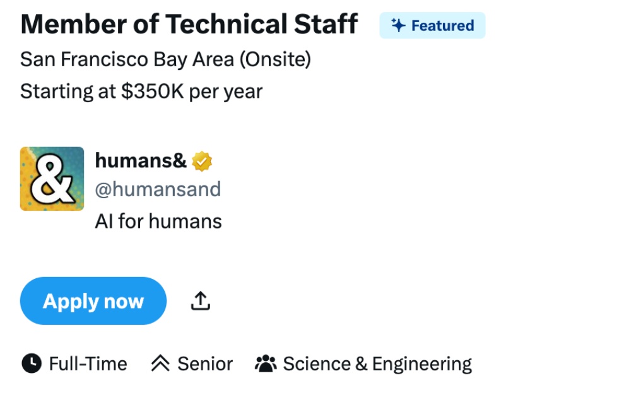This screenshot has width=631, height=395.
Task: Click the people icon beside Science & Engineering
Action: (x=266, y=363)
